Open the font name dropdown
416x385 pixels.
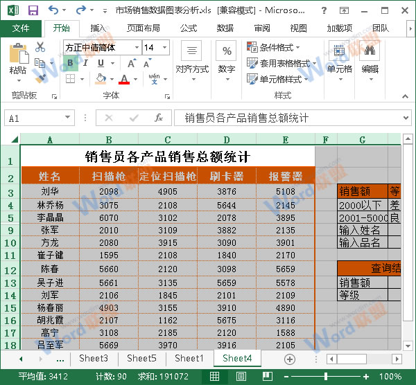(x=136, y=48)
